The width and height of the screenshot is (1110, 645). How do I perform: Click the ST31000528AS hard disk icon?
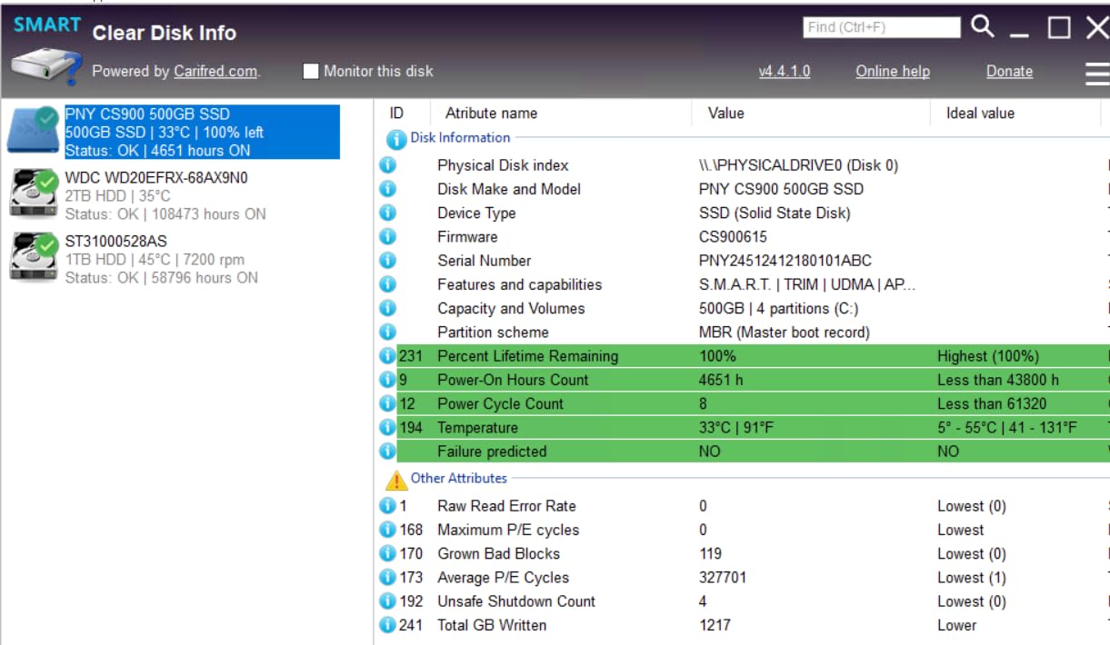35,257
